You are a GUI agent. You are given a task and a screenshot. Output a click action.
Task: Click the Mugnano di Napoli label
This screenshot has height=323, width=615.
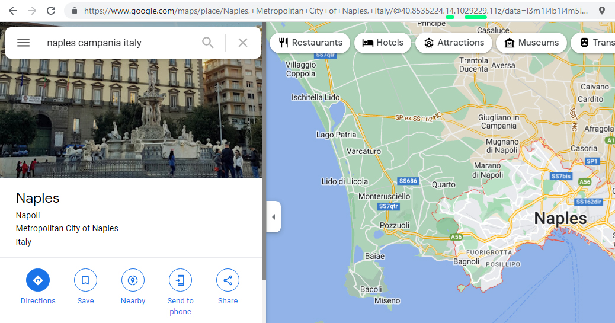click(502, 146)
